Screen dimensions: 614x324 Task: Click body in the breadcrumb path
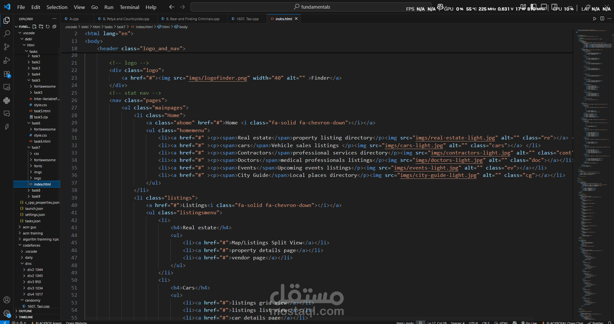(x=181, y=27)
